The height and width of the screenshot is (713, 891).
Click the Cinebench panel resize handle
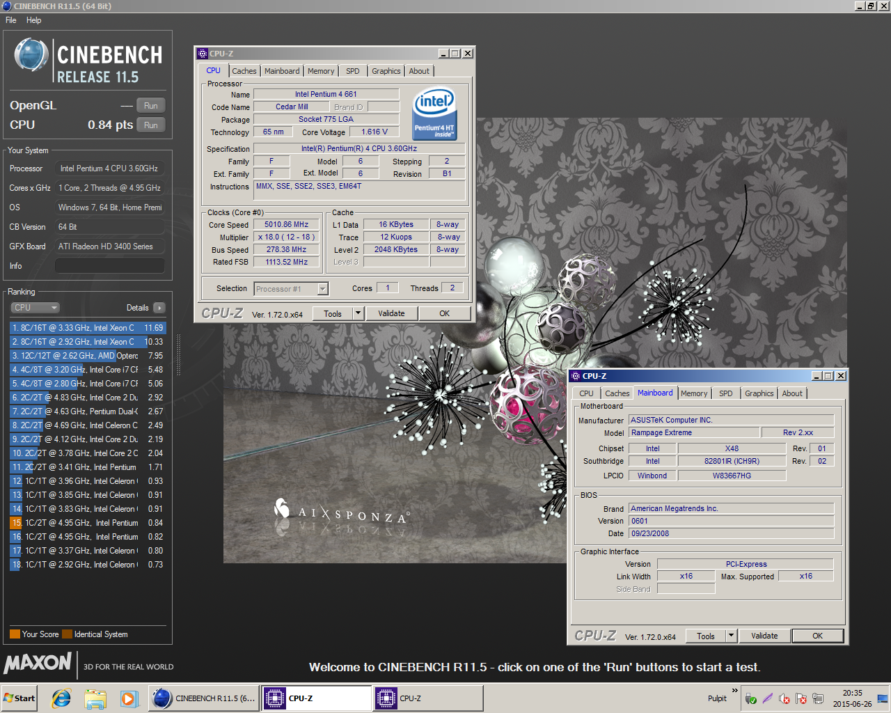178,355
